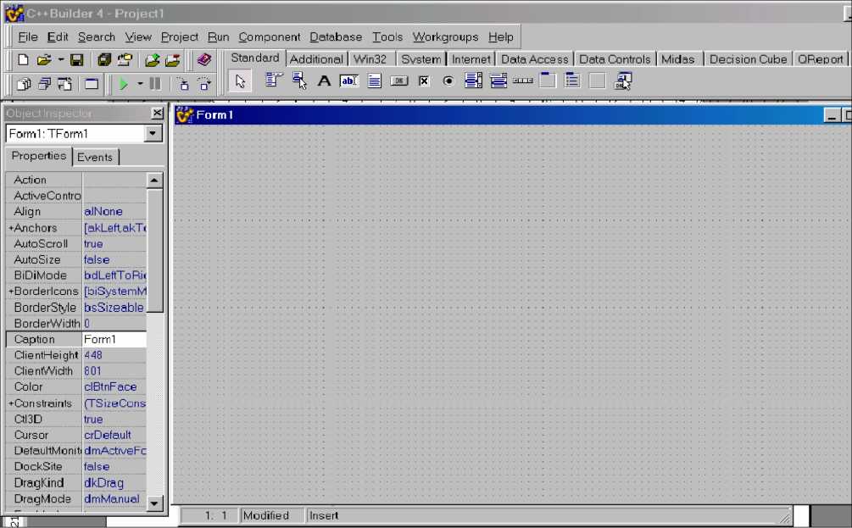Image resolution: width=852 pixels, height=528 pixels.
Task: Click the BorderStyle value bsSizeable
Action: pyautogui.click(x=114, y=308)
